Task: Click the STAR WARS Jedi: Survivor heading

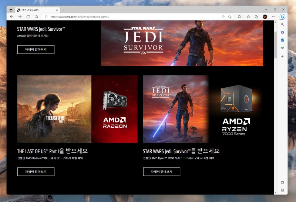Action: [x=41, y=29]
